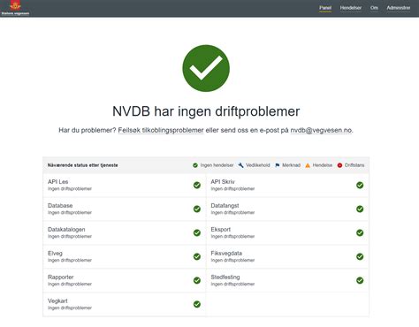Click the Vedlikehold wrench legend icon
This screenshot has width=419, height=327.
point(240,165)
